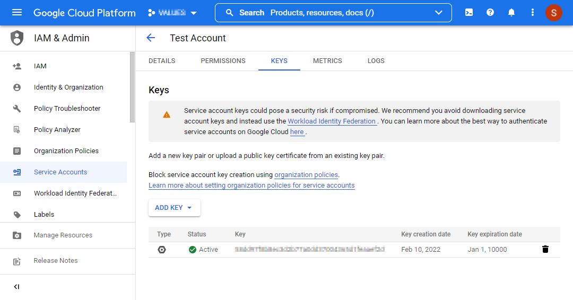The image size is (573, 300).
Task: Switch to the Metrics tab
Action: (x=327, y=61)
